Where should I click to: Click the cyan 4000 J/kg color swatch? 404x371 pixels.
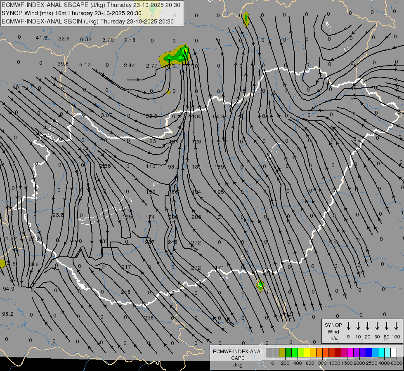[381, 352]
